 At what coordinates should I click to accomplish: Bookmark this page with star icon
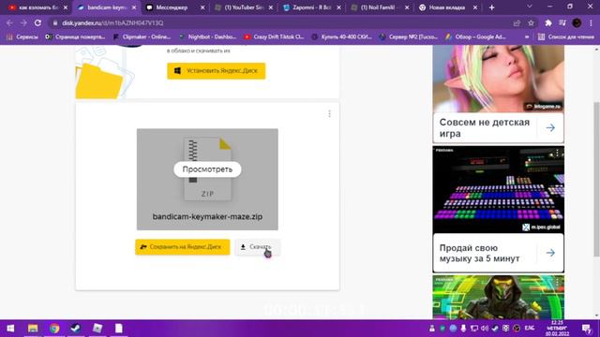(531, 22)
